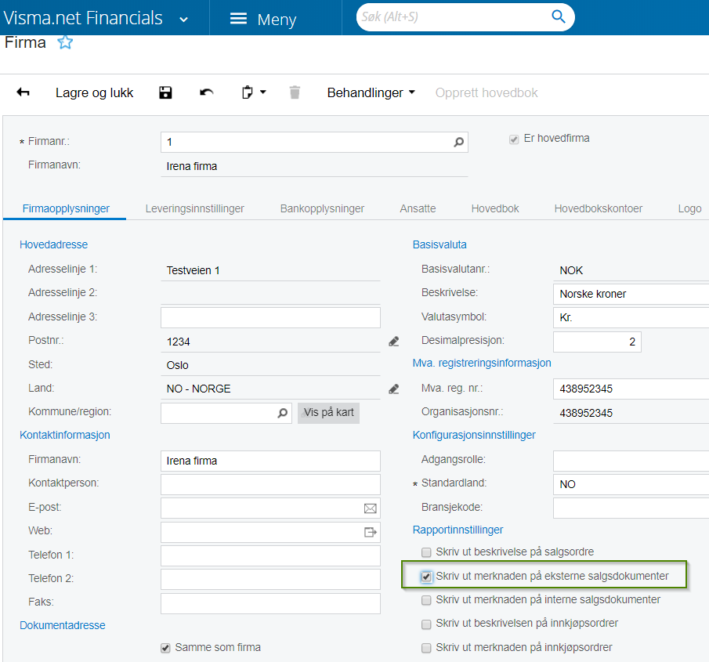Click Adresselinje 1 field Testveien 1
This screenshot has height=662, width=709.
coord(270,270)
